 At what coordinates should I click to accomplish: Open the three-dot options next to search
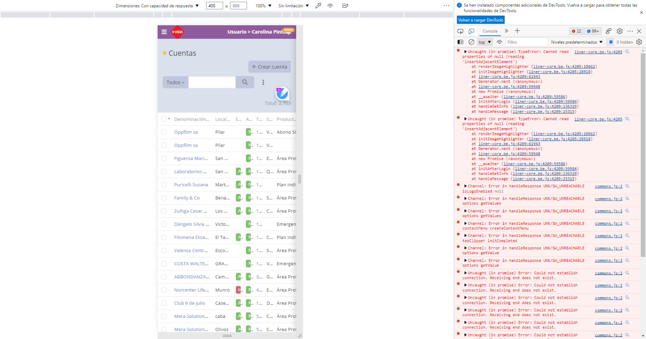(x=263, y=82)
